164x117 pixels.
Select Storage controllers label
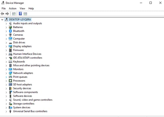coord(24,104)
